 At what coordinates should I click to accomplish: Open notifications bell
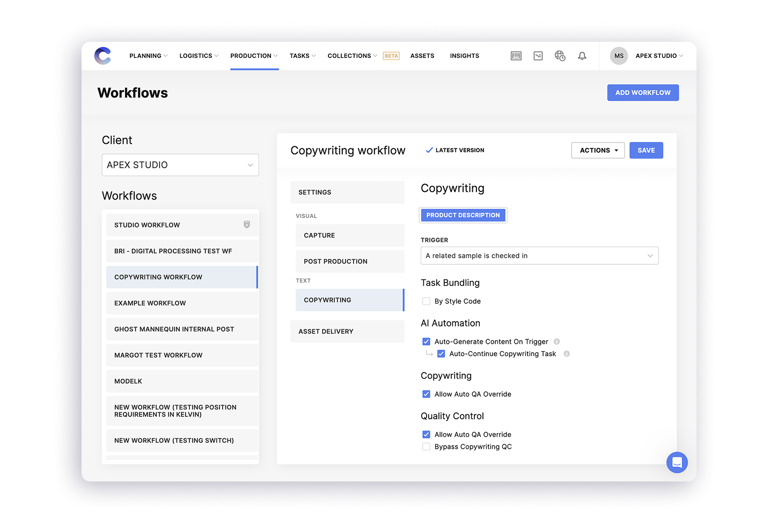point(582,56)
